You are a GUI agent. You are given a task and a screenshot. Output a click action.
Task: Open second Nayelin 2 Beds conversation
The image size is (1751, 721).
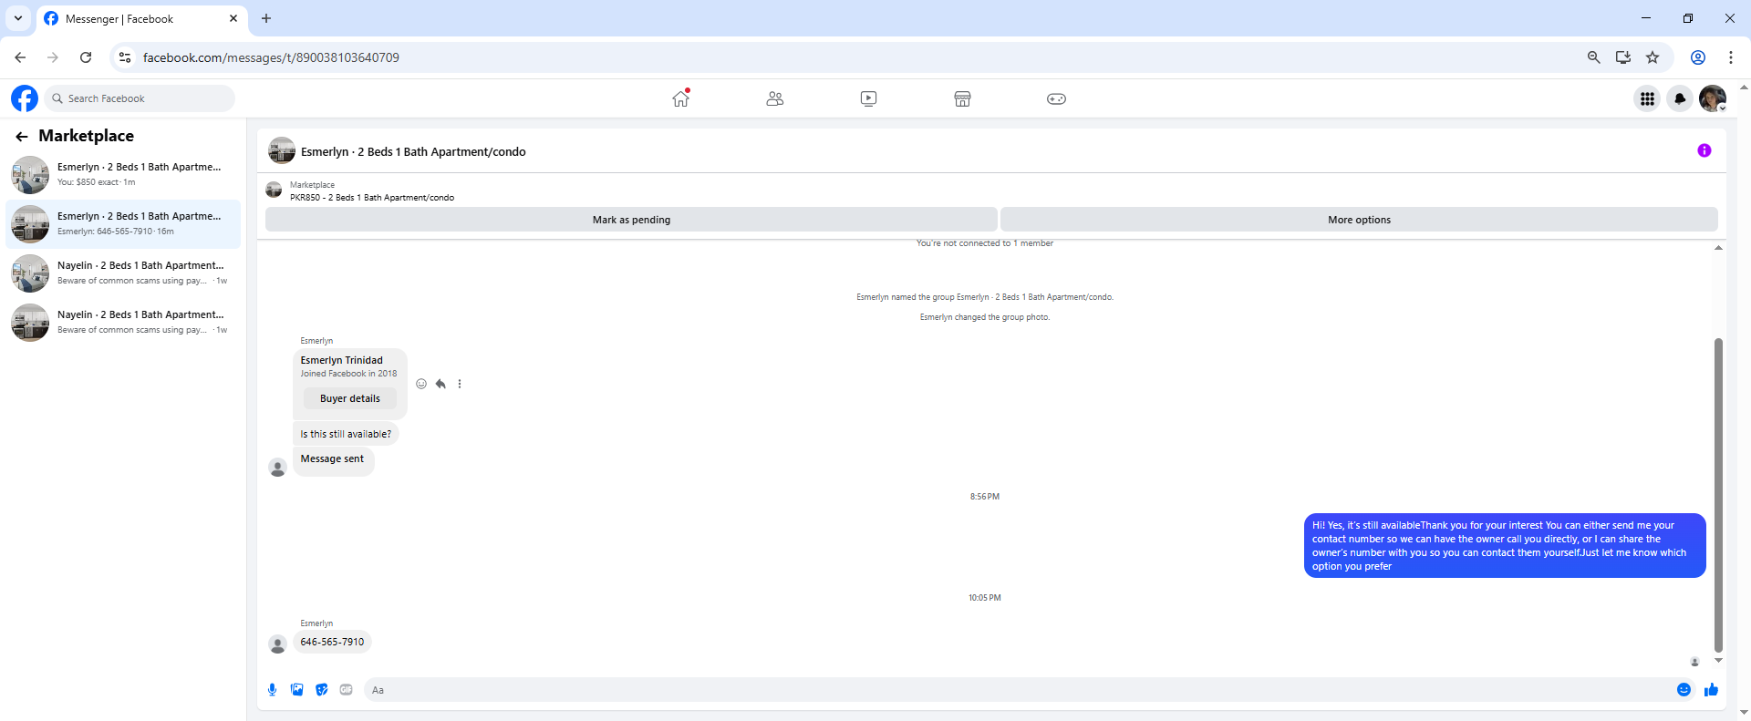tap(124, 323)
